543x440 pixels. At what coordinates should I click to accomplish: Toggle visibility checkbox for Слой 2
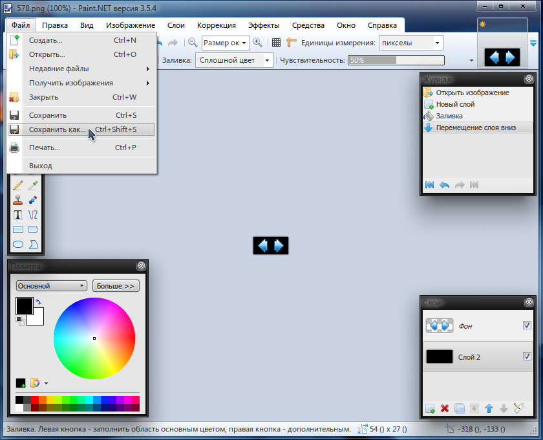527,357
